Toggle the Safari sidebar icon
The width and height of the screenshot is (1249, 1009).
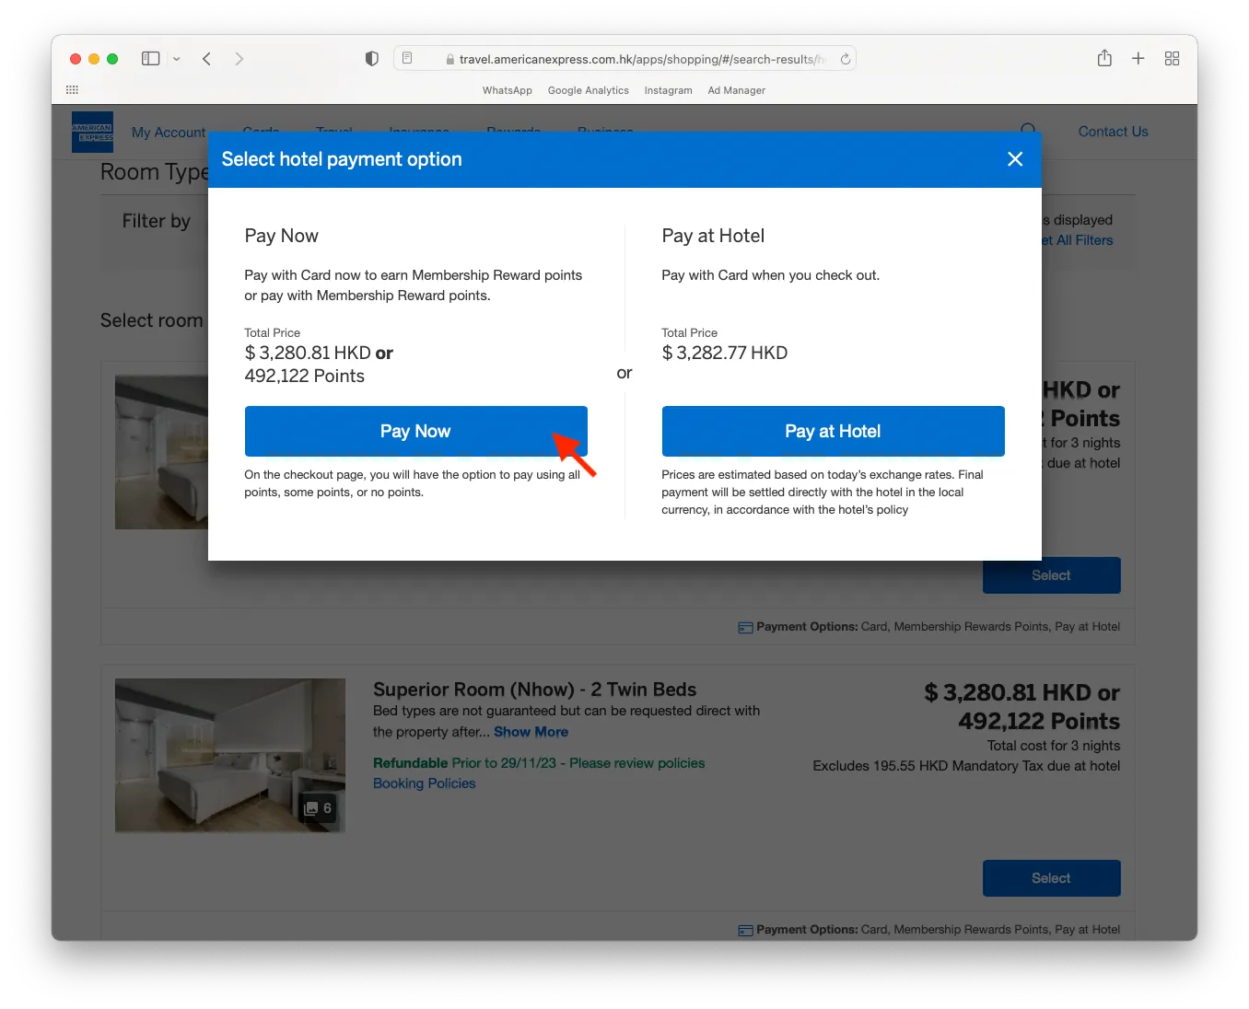[151, 59]
